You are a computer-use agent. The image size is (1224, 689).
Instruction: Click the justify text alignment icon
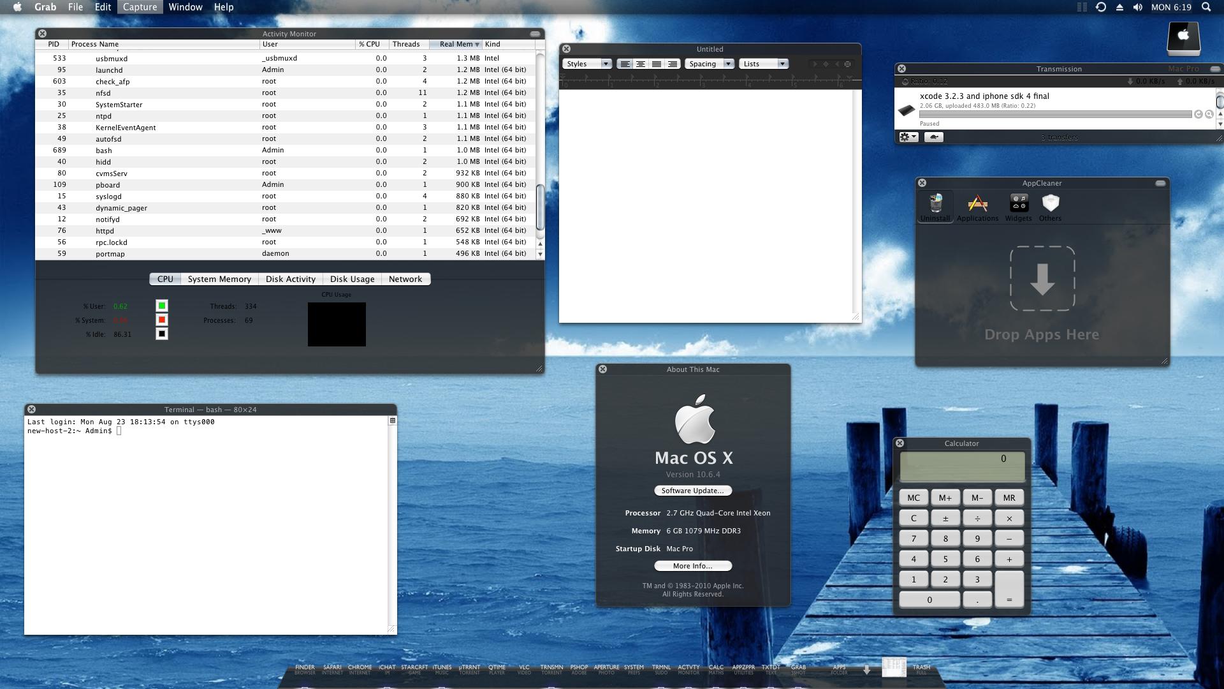656,64
